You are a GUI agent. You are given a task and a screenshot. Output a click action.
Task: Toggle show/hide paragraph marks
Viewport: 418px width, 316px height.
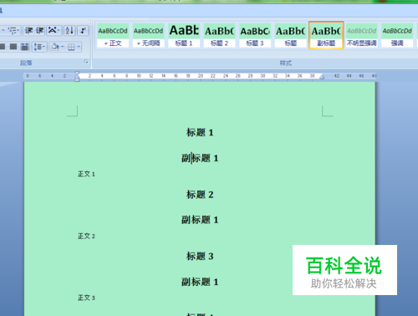click(83, 30)
